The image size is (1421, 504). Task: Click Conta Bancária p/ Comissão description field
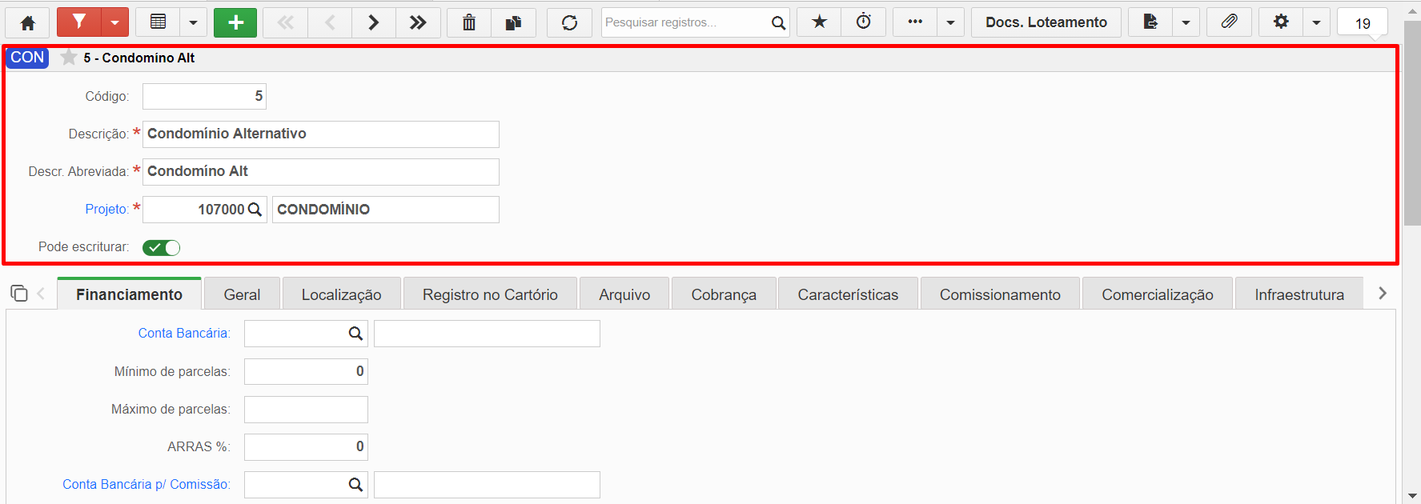click(x=487, y=485)
